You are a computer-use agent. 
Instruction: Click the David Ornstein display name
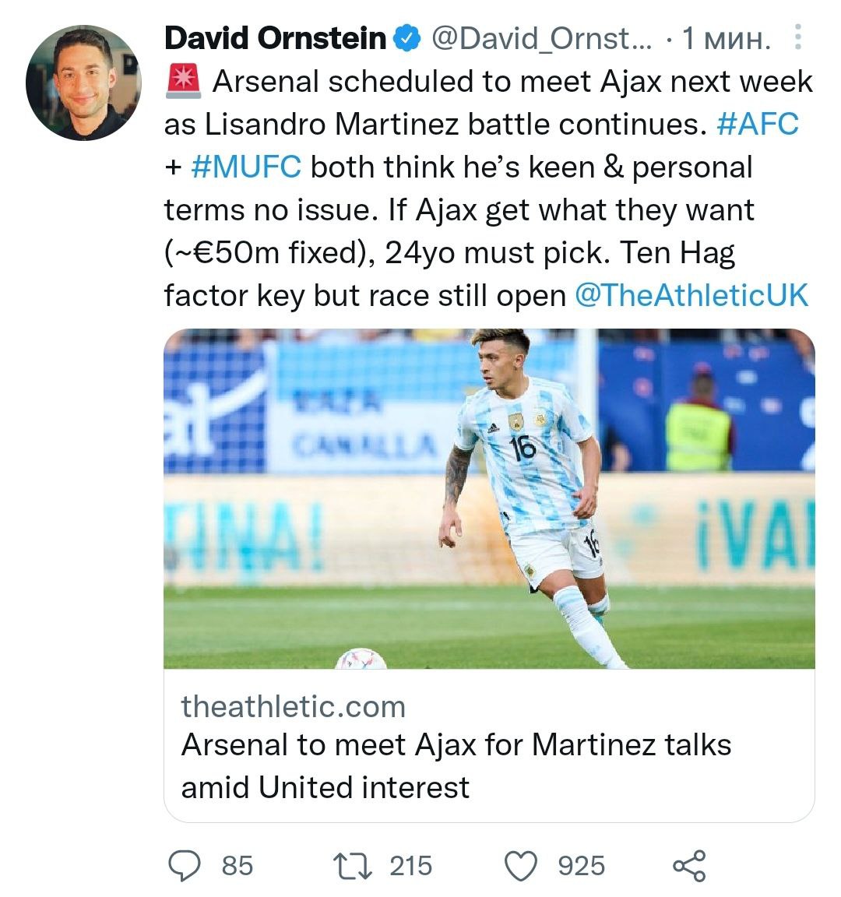pyautogui.click(x=276, y=38)
